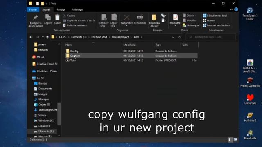Click Elements (E:) in address bar
262x147 pixels.
tap(79, 37)
